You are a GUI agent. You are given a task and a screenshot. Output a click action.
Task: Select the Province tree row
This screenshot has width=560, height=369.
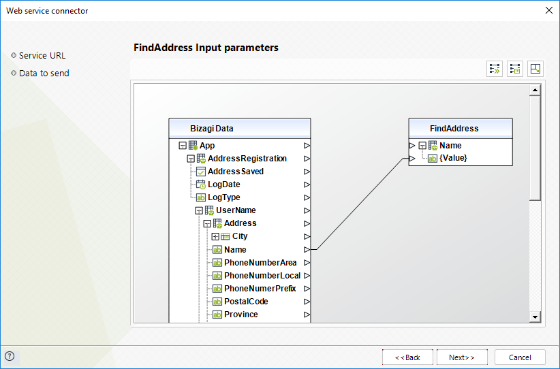click(x=241, y=315)
